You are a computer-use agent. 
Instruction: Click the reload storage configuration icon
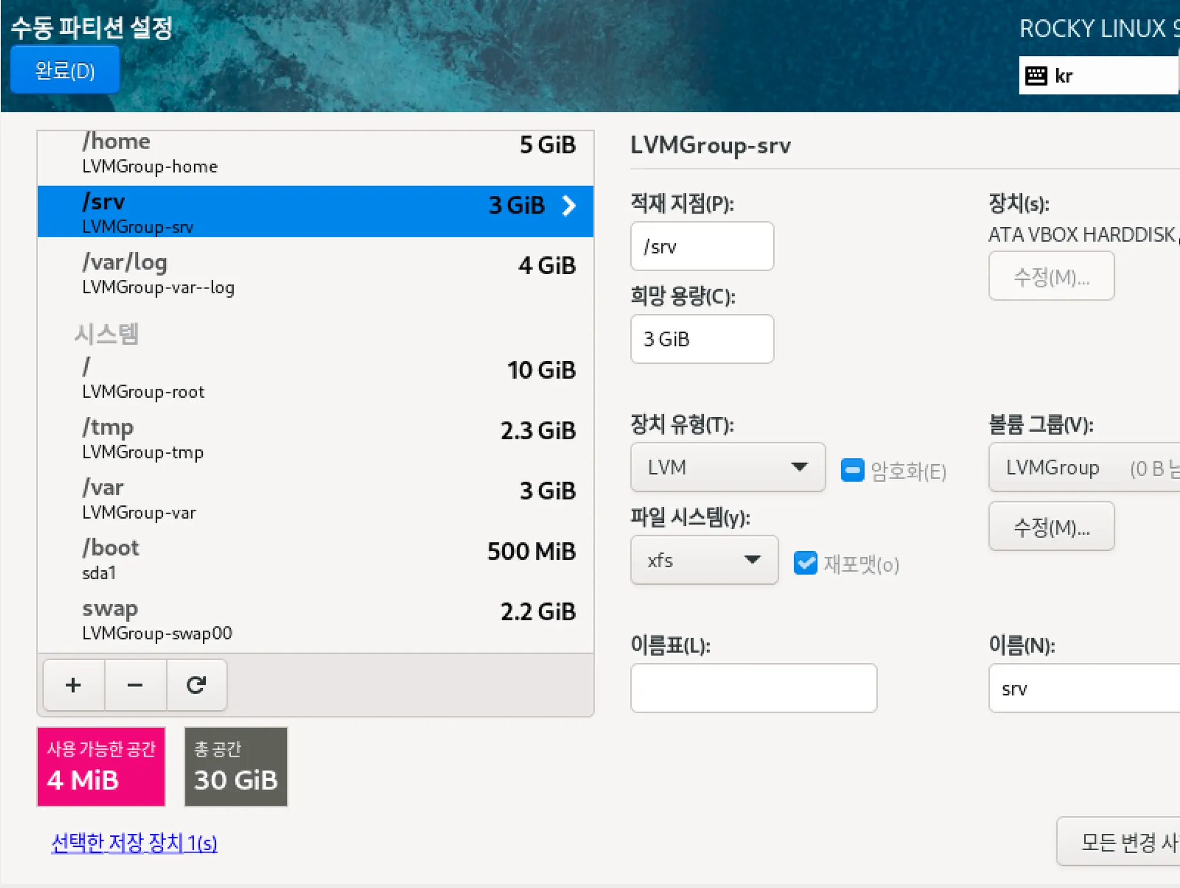point(196,685)
